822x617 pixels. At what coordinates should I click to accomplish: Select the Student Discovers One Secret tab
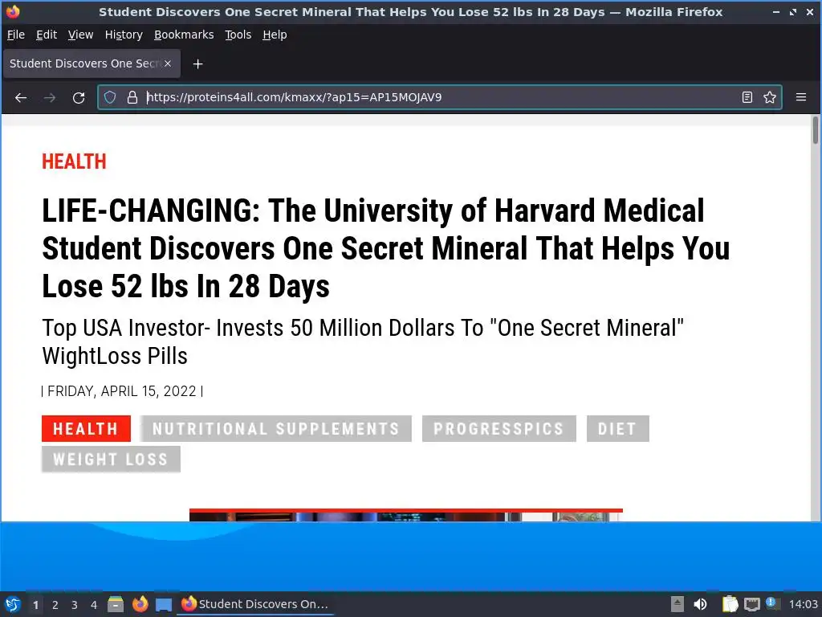pyautogui.click(x=92, y=63)
